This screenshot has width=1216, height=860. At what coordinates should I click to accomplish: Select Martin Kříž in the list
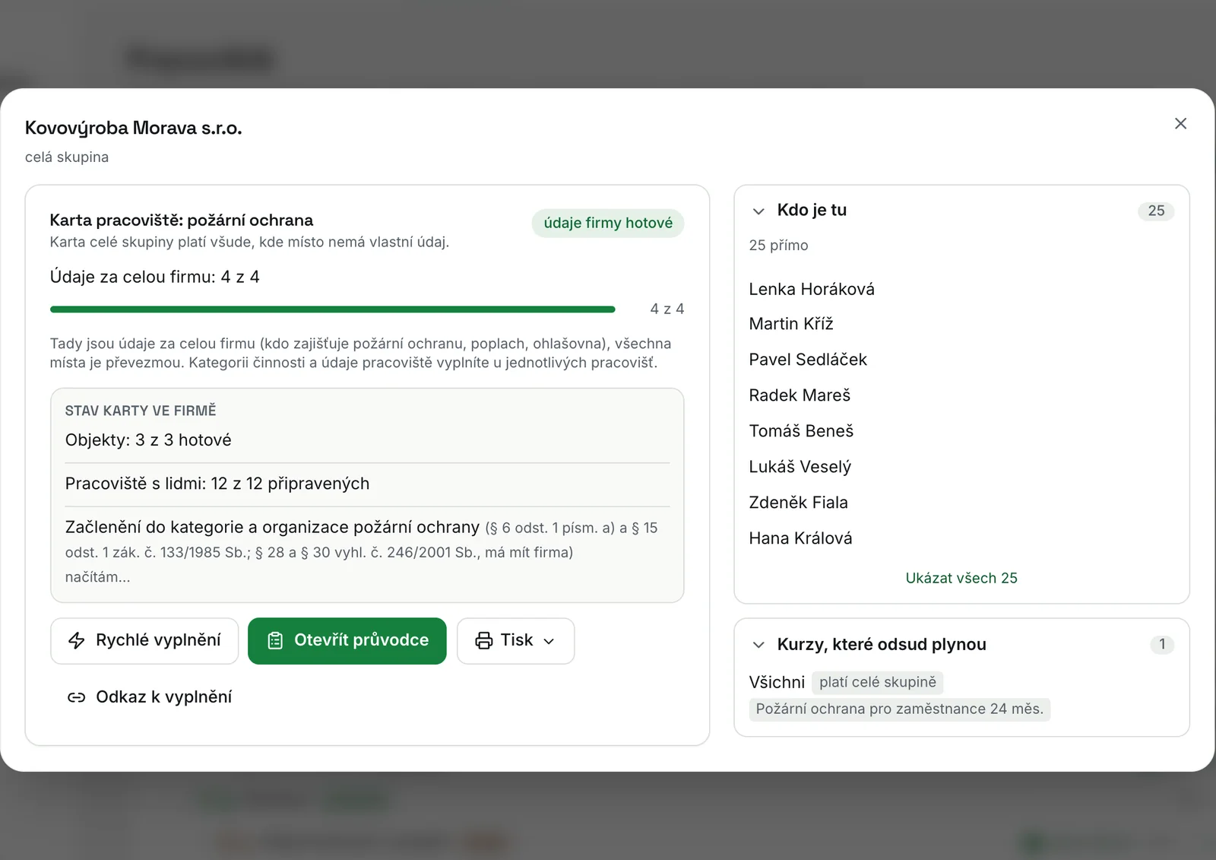pyautogui.click(x=791, y=324)
